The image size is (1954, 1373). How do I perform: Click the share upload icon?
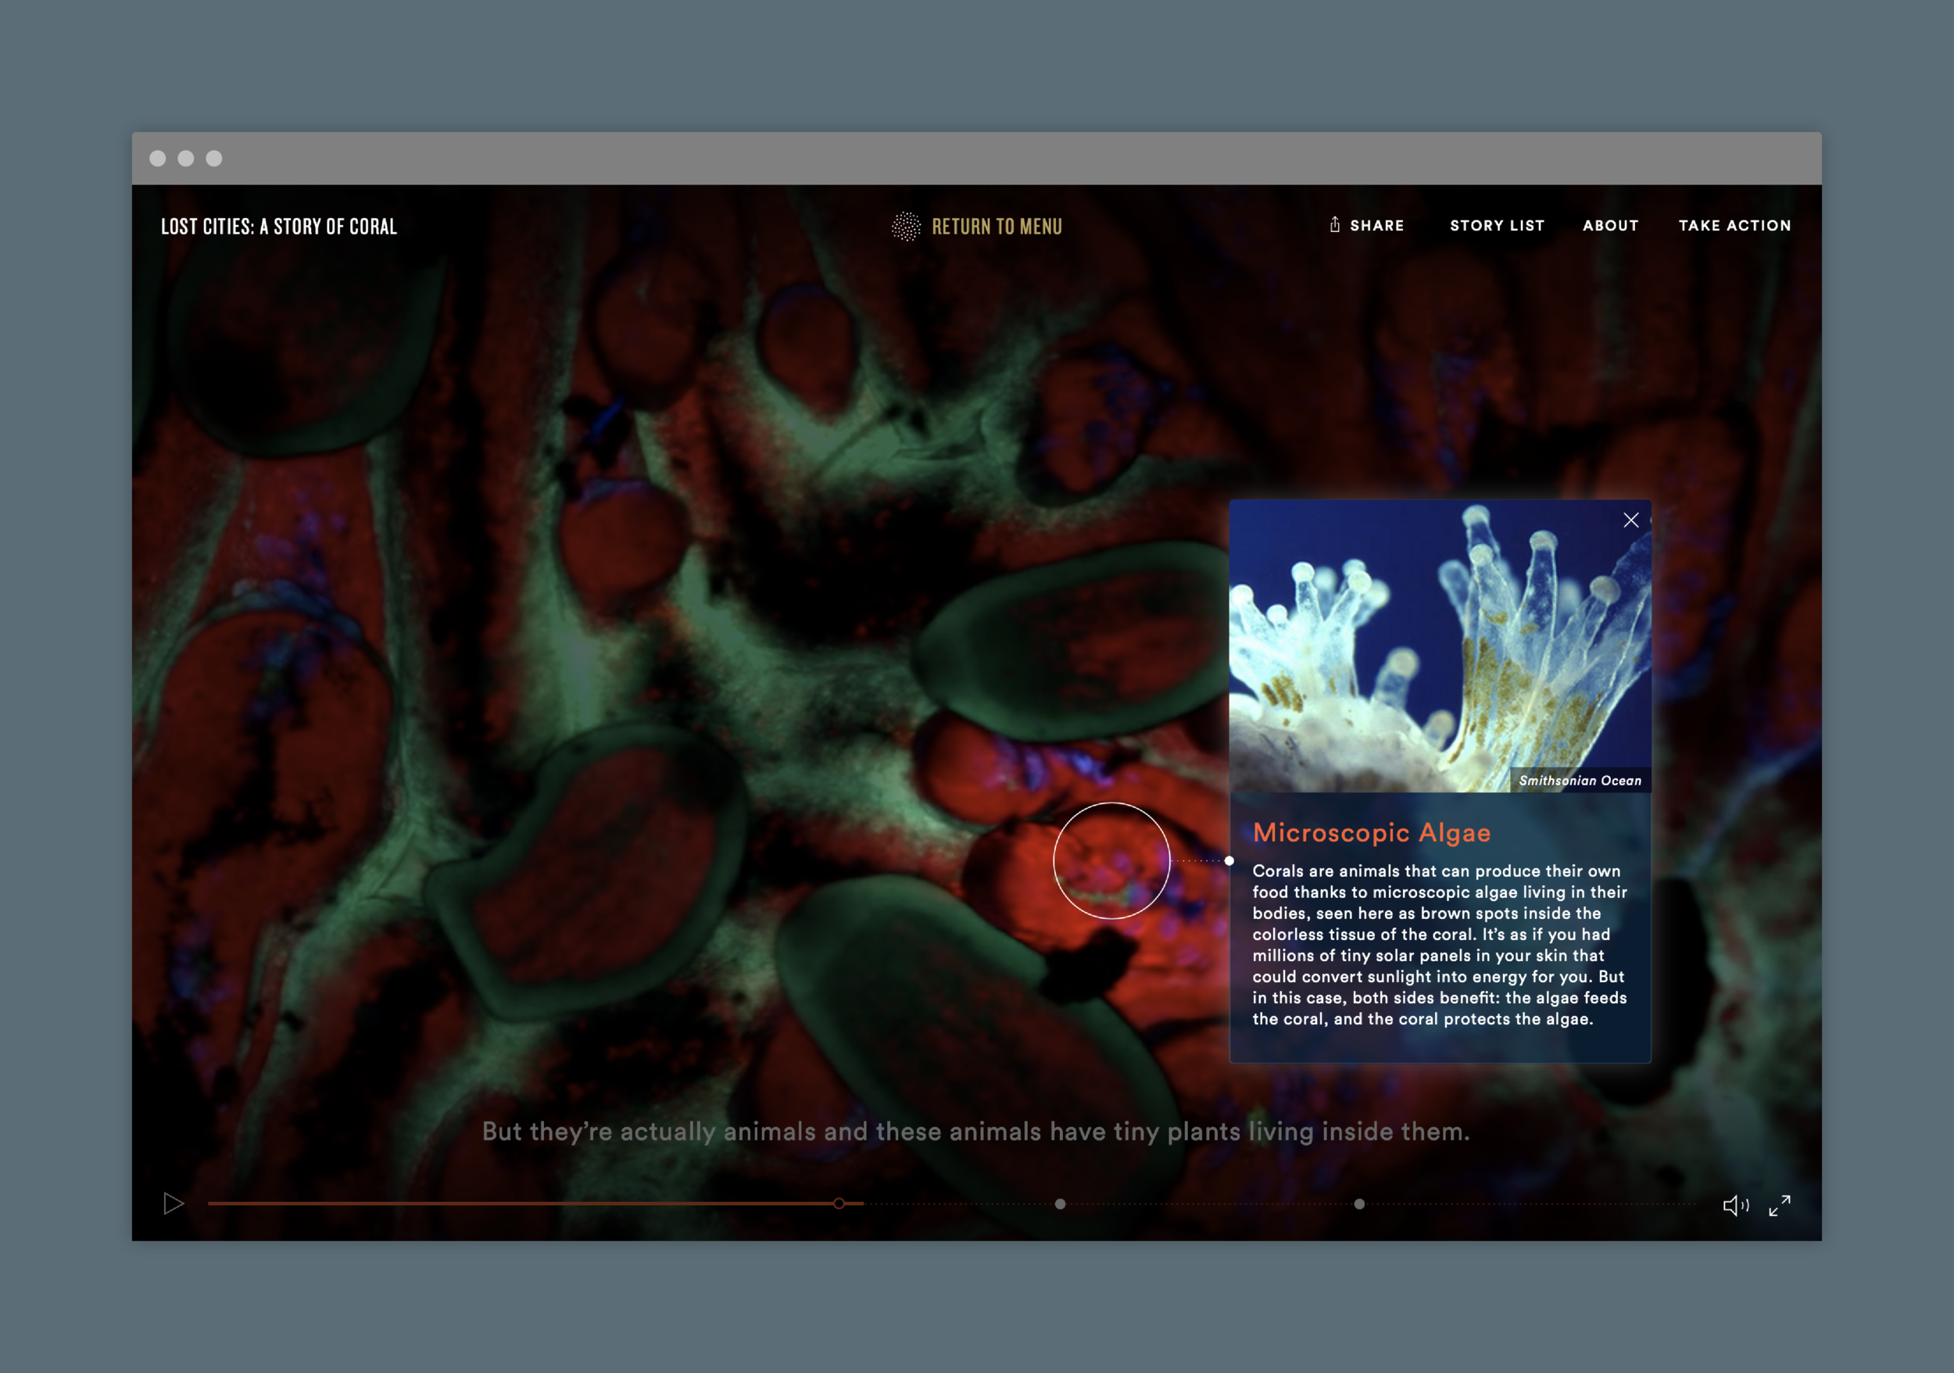tap(1334, 224)
